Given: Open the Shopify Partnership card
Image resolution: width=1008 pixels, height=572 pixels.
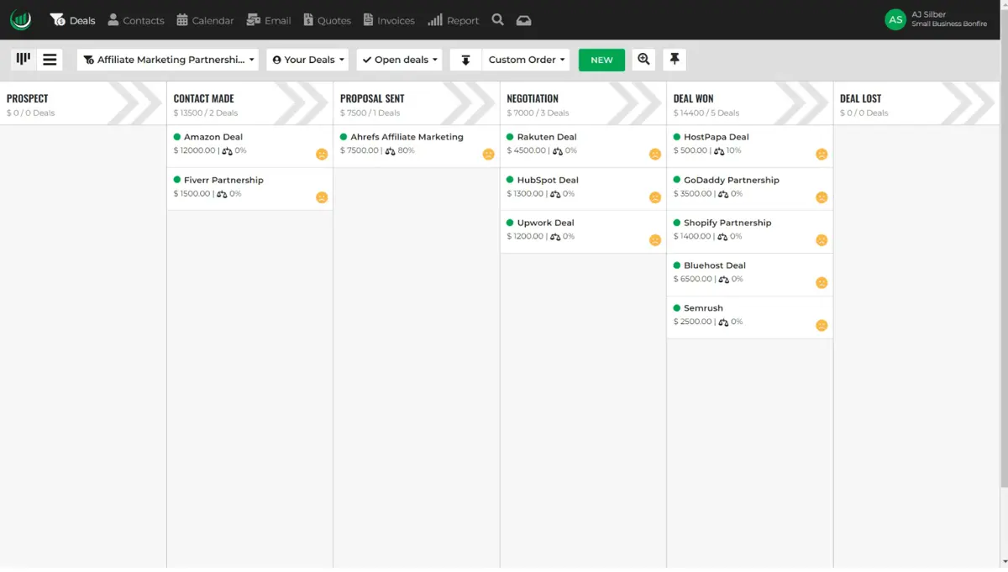Looking at the screenshot, I should click(749, 232).
